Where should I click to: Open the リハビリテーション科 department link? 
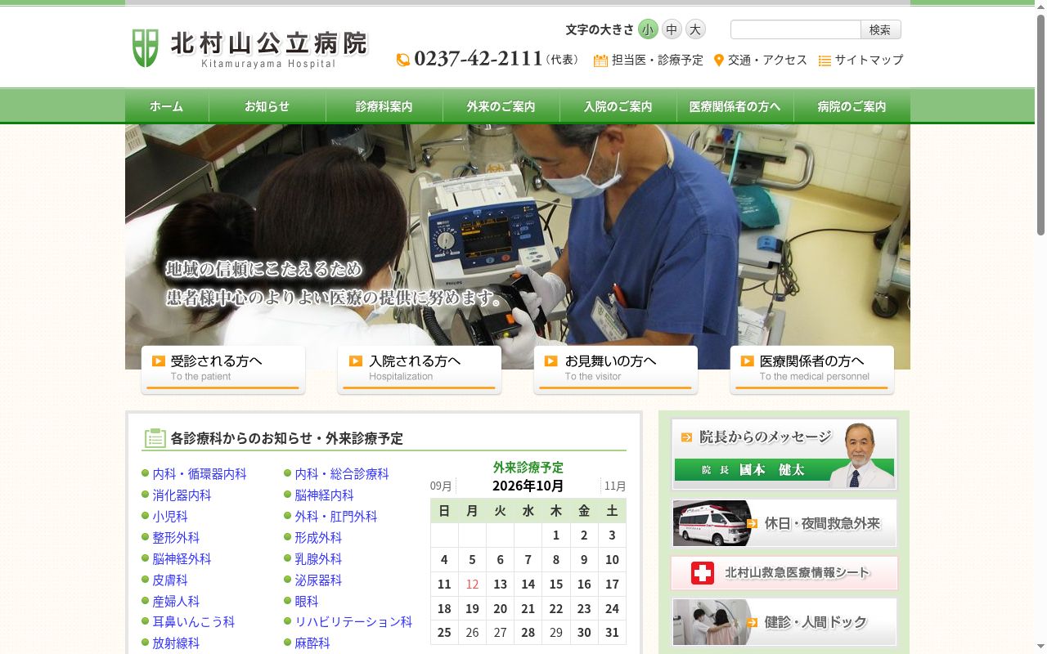[x=353, y=622]
